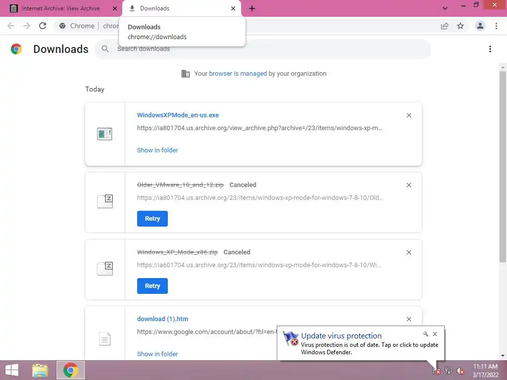Click the managed organization building icon
The height and width of the screenshot is (380, 507).
[186, 74]
